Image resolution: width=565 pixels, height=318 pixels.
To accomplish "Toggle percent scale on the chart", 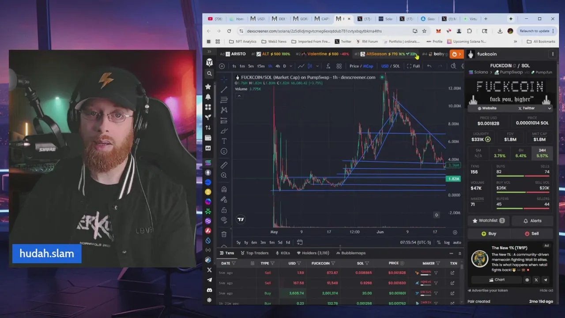I will click(438, 242).
